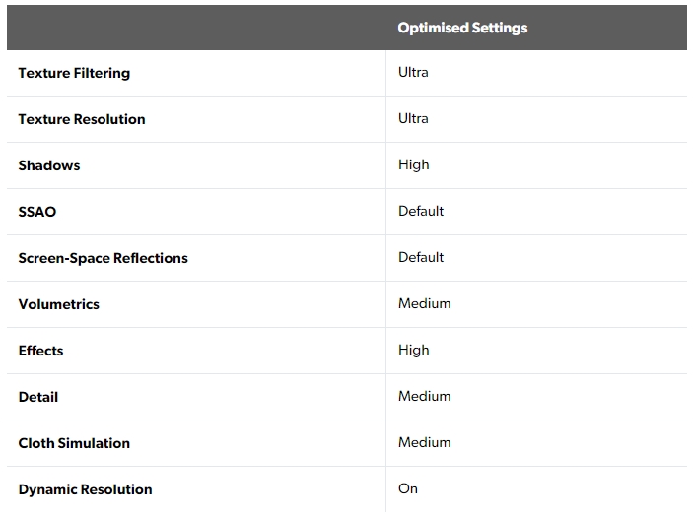
Task: Select the Effects row label
Action: click(x=40, y=351)
